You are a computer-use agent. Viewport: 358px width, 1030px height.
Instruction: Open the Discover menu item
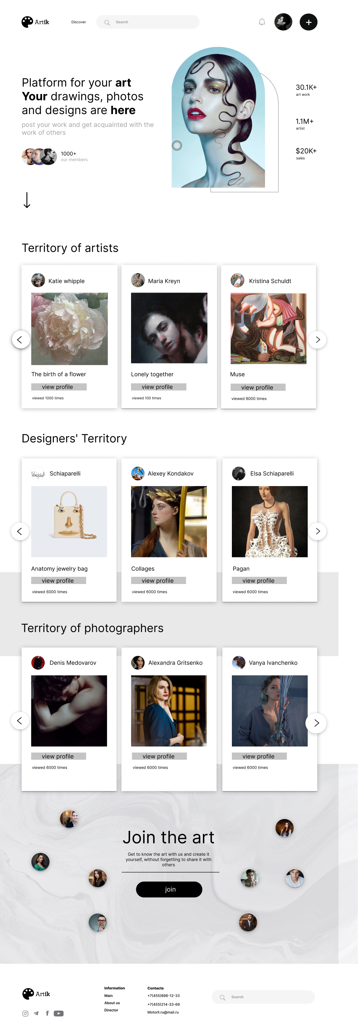coord(79,22)
